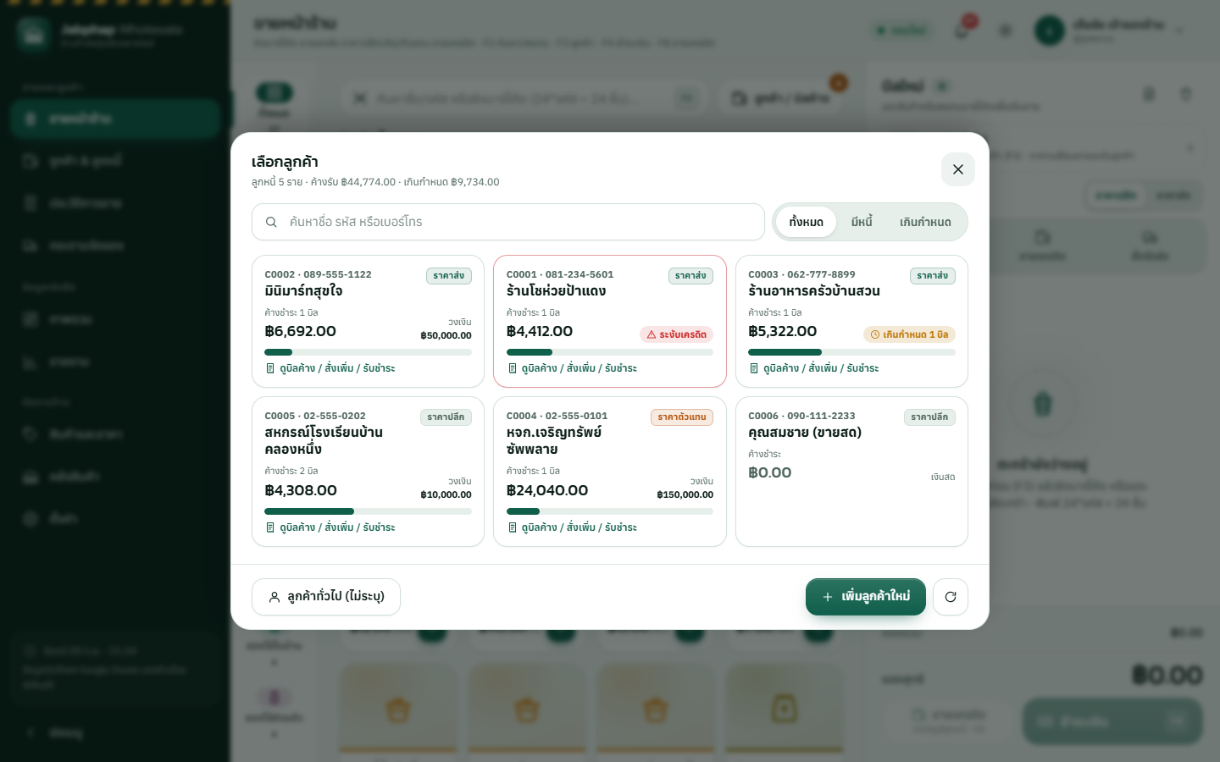Click the ราคาปลีก badge on C0006 card
The width and height of the screenshot is (1220, 762).
click(x=929, y=417)
